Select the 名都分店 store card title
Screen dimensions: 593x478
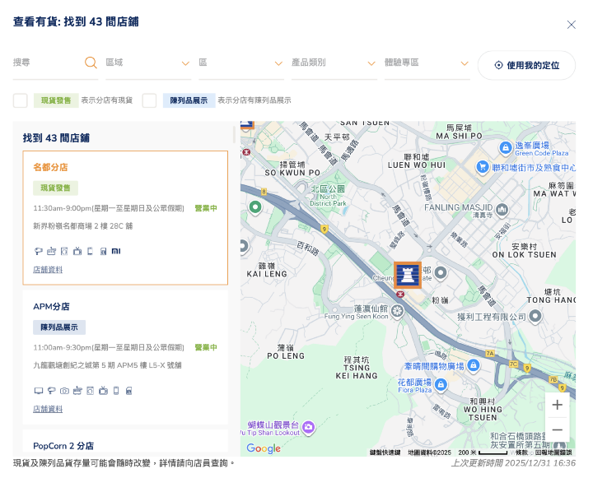(x=50, y=167)
